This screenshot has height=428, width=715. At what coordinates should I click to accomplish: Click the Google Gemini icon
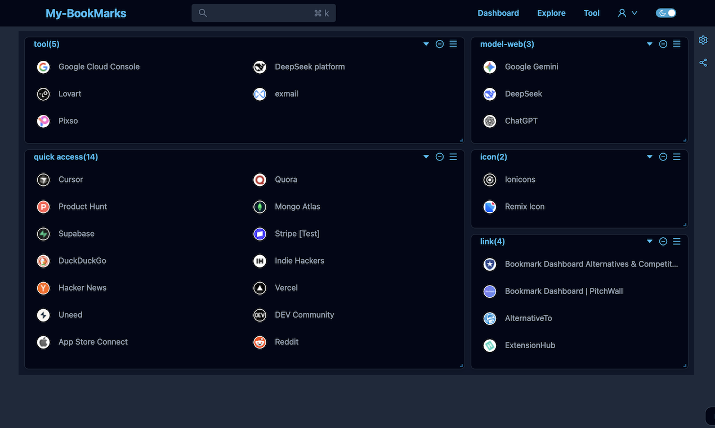[490, 67]
